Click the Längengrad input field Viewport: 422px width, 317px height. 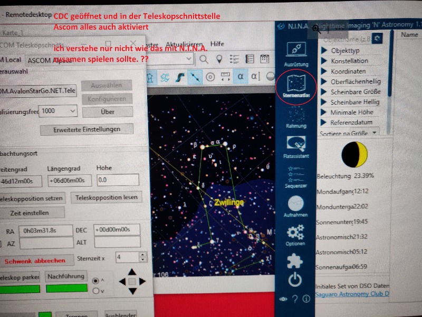click(70, 180)
